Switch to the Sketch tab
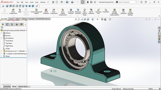Image resolution: width=161 pixels, height=90 pixels. click(x=18, y=19)
